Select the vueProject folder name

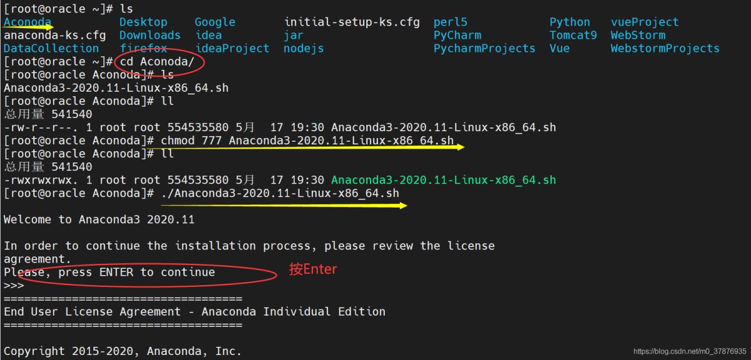point(644,22)
